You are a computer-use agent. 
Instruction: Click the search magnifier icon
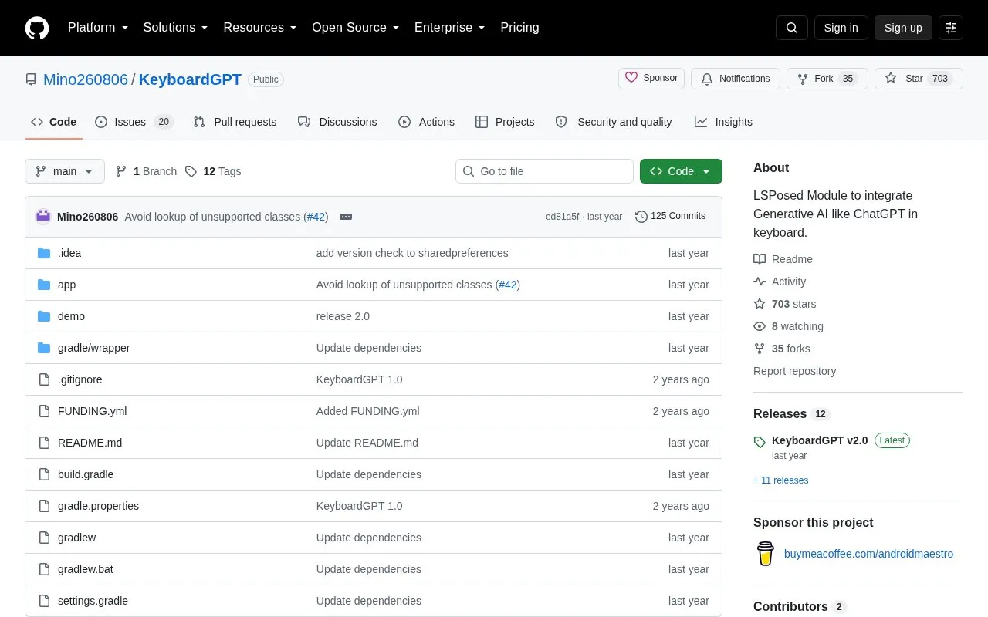point(792,28)
